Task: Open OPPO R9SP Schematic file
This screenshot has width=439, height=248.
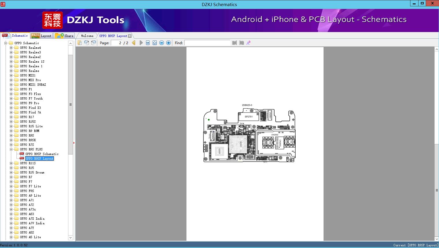Action: (42, 154)
